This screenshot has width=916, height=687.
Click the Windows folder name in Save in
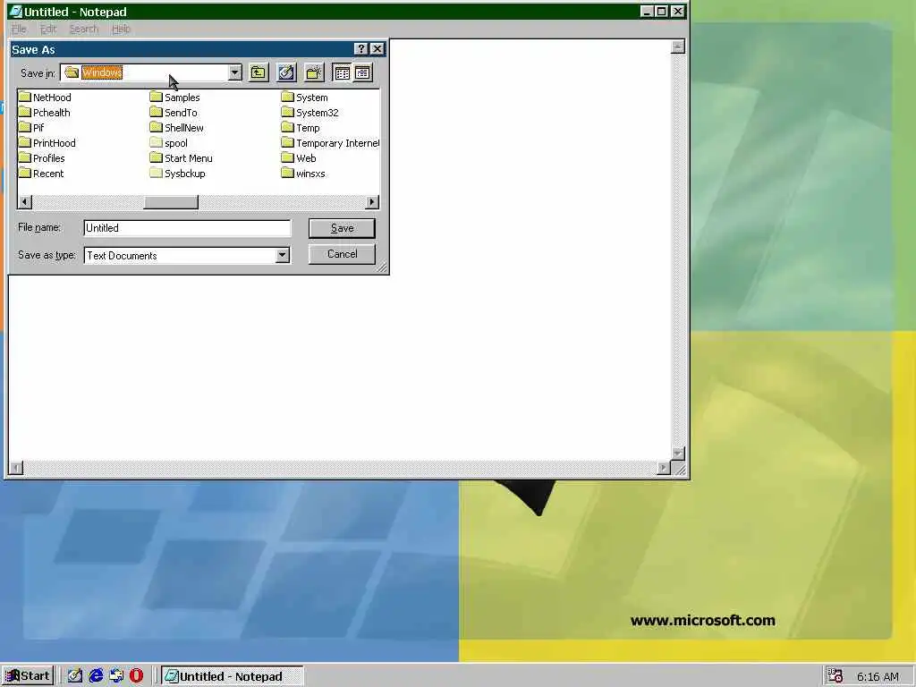[x=102, y=72]
